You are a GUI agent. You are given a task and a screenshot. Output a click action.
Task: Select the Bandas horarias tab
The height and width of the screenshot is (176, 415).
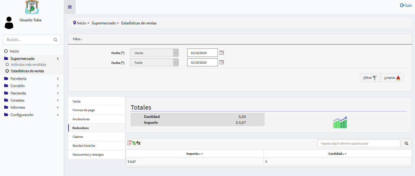point(96,145)
